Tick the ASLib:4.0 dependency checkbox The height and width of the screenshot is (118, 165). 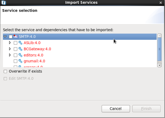coord(15,43)
